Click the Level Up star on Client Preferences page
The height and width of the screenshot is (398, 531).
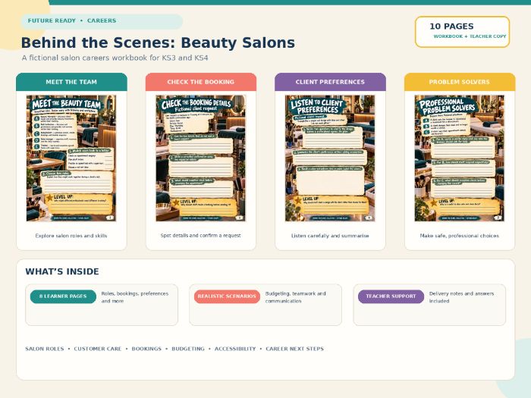[297, 200]
